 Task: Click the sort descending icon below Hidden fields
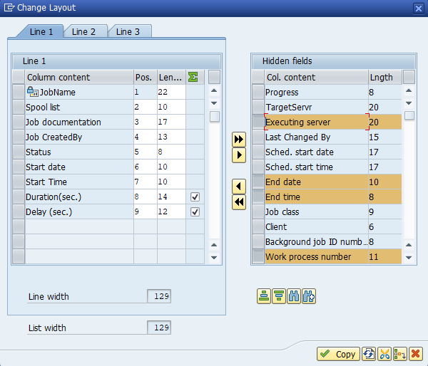[x=279, y=297]
